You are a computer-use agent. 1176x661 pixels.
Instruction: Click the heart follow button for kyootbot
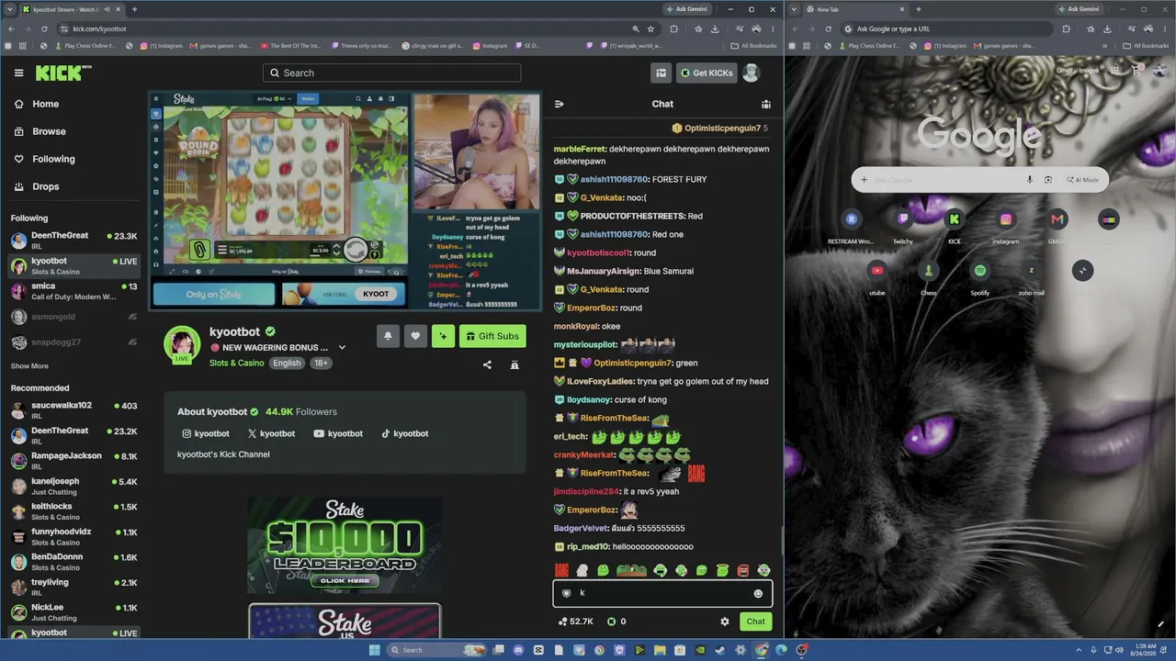pyautogui.click(x=415, y=336)
